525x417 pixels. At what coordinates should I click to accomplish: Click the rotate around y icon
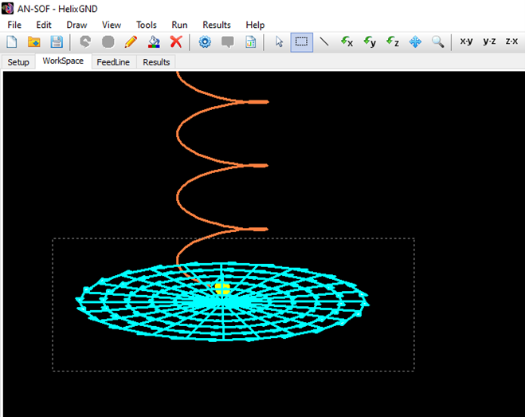[x=370, y=42]
